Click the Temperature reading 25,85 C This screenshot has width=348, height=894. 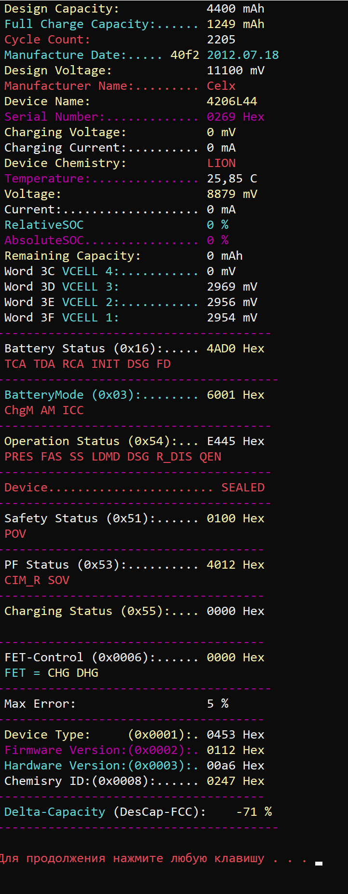point(232,179)
